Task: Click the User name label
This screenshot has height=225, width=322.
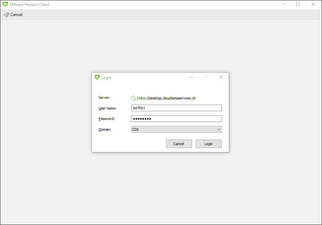Action: (x=108, y=108)
